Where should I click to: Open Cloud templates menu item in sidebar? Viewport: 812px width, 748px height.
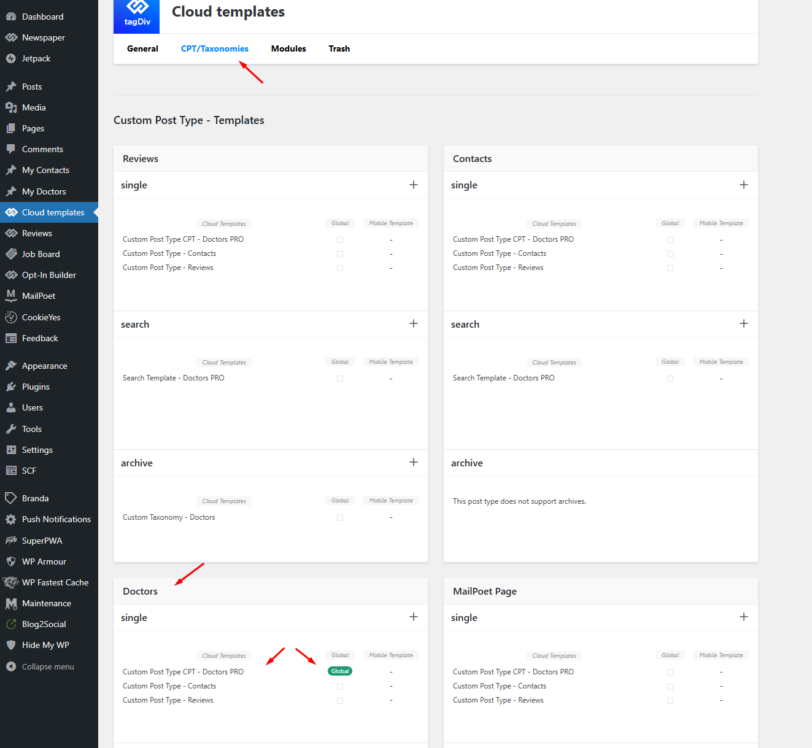pos(49,212)
